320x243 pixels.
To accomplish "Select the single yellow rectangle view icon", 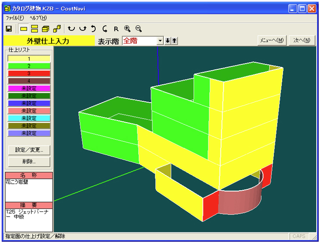I will [x=24, y=29].
